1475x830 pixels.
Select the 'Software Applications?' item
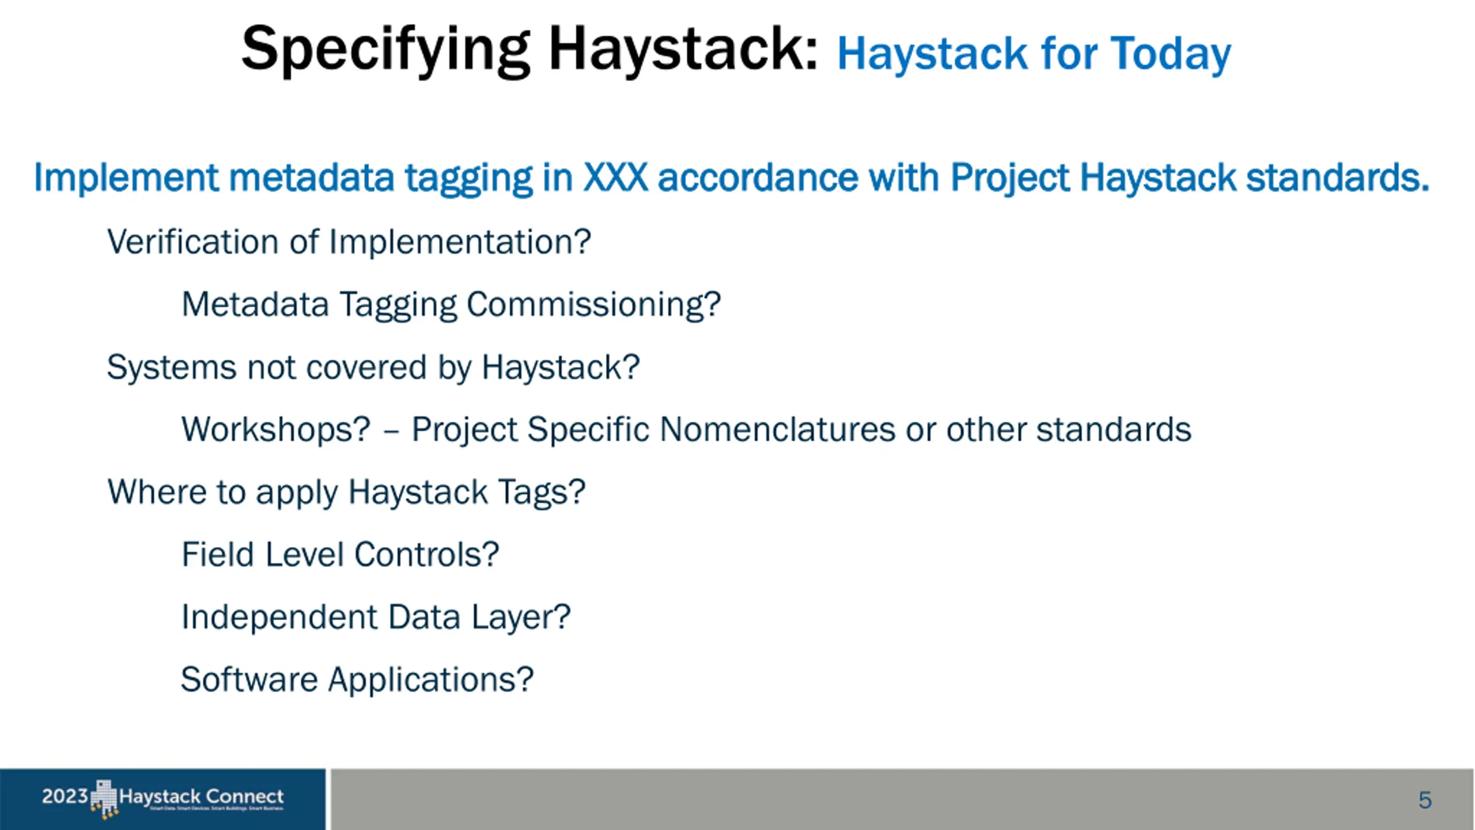coord(357,680)
